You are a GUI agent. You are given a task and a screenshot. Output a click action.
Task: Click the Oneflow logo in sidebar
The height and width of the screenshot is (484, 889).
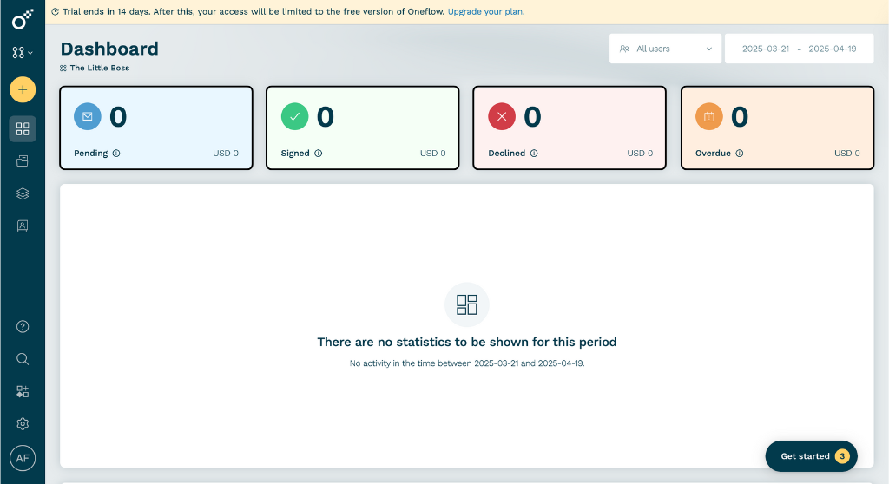[23, 19]
